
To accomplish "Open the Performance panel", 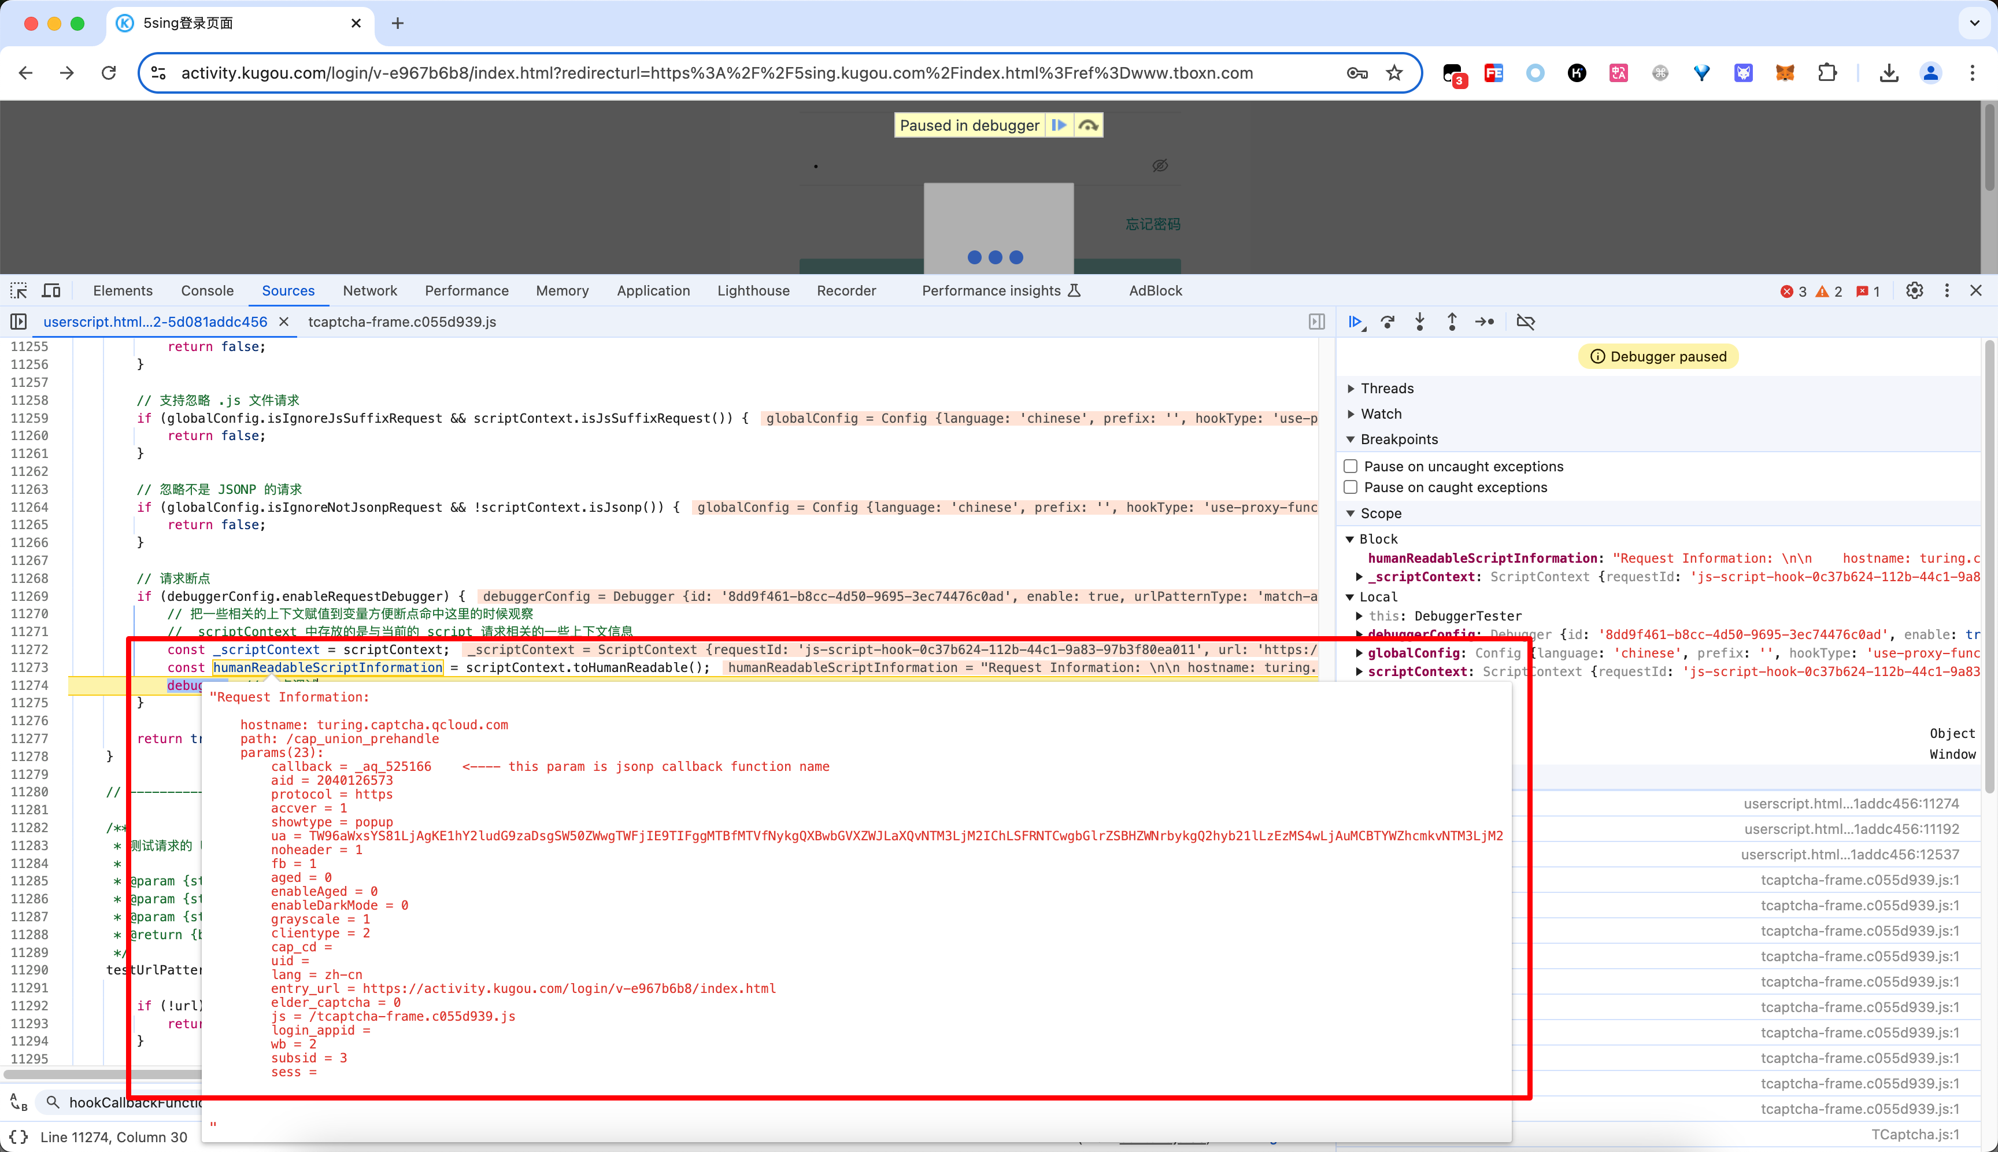I will click(467, 291).
